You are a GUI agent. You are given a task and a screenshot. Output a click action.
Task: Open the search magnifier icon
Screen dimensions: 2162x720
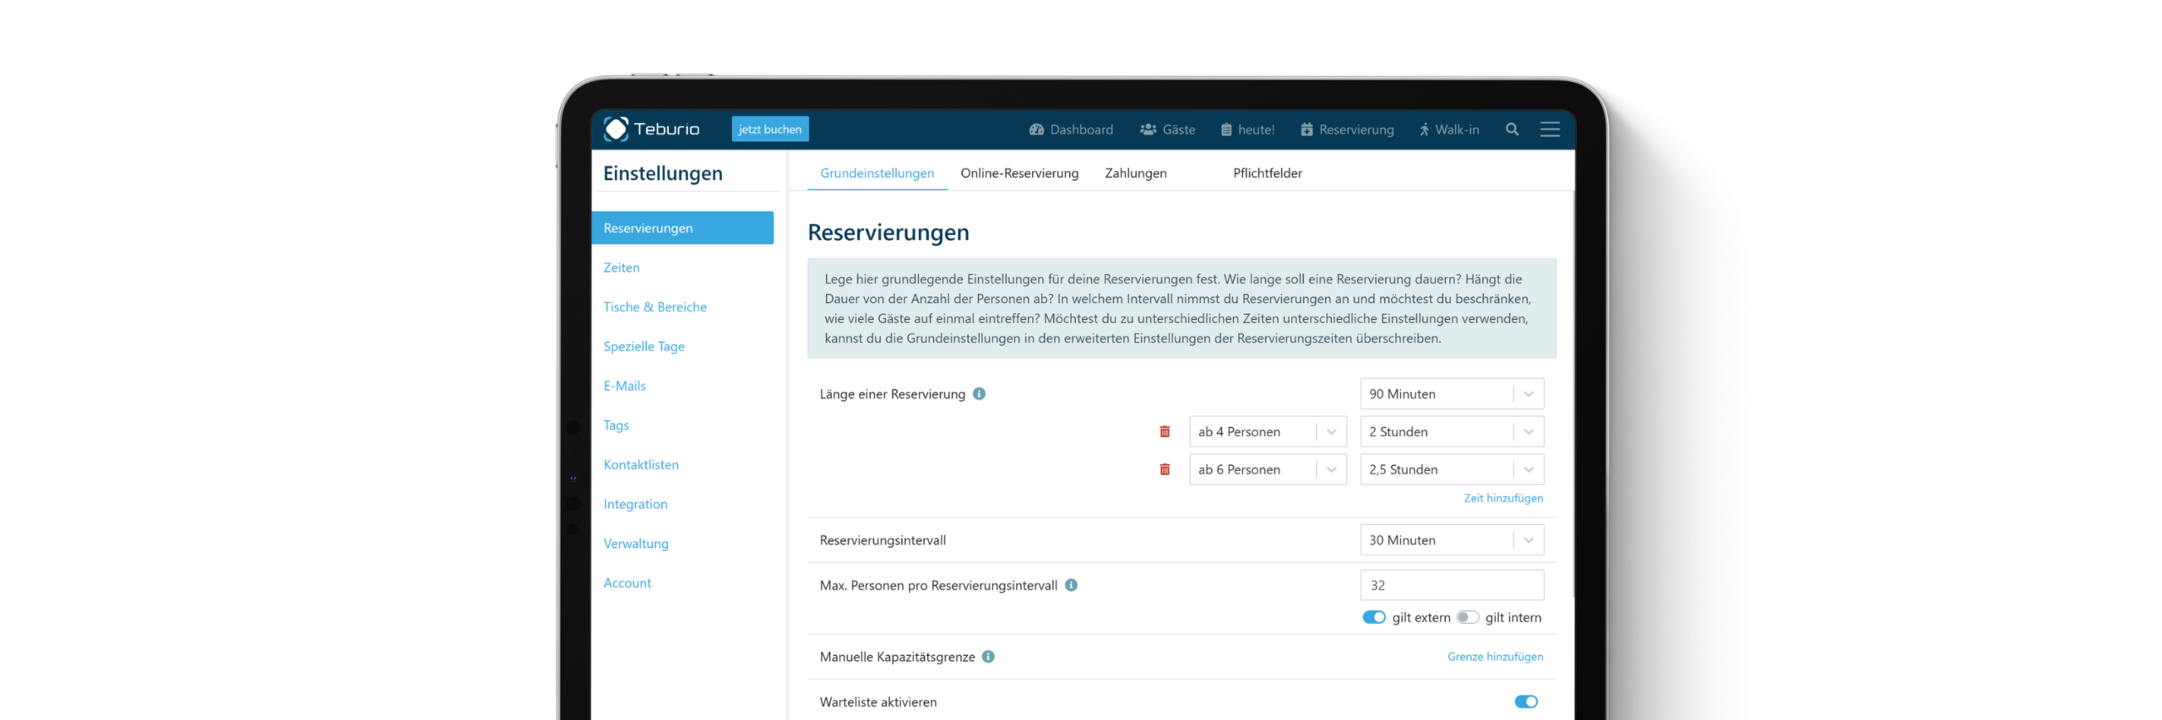click(1511, 129)
